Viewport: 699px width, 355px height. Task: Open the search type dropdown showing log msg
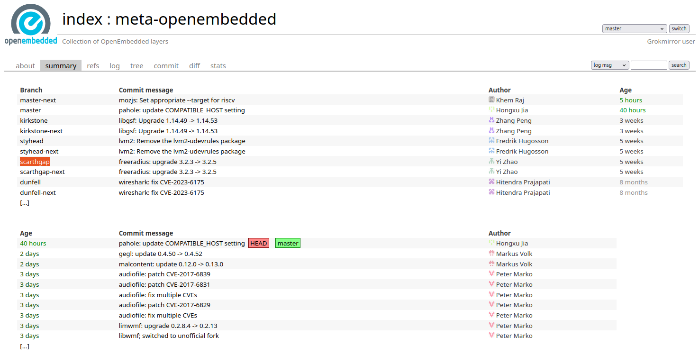pos(609,65)
